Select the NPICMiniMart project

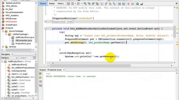tap(11, 22)
